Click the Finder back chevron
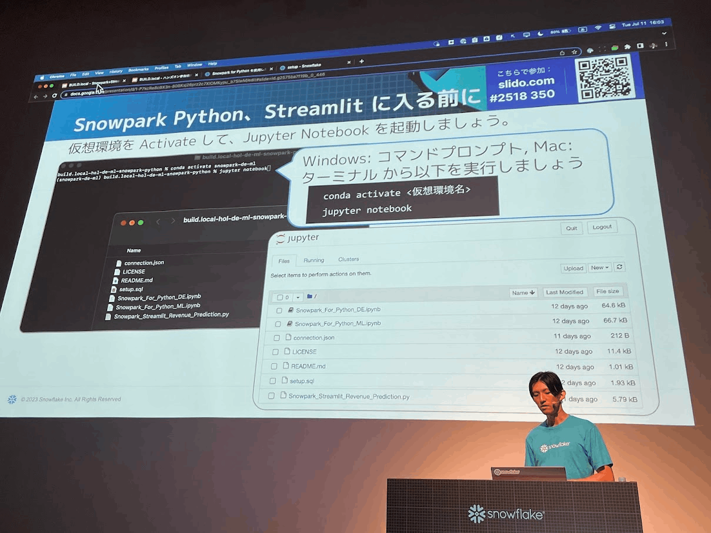This screenshot has height=533, width=711. pos(158,222)
